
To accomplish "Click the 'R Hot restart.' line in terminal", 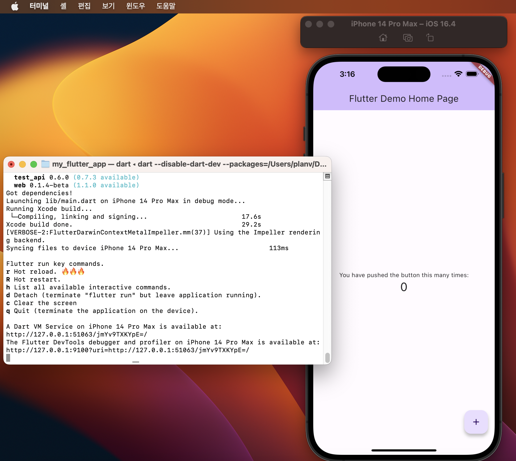I will [33, 280].
